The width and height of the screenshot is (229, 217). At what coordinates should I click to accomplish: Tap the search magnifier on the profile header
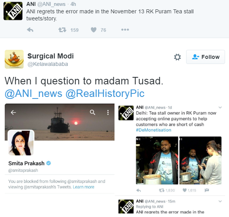tap(92, 113)
